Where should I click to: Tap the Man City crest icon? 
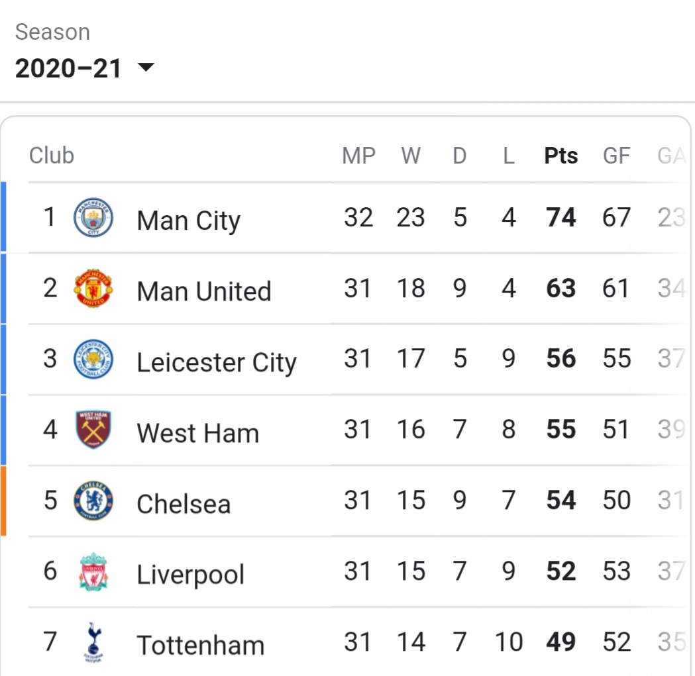93,218
